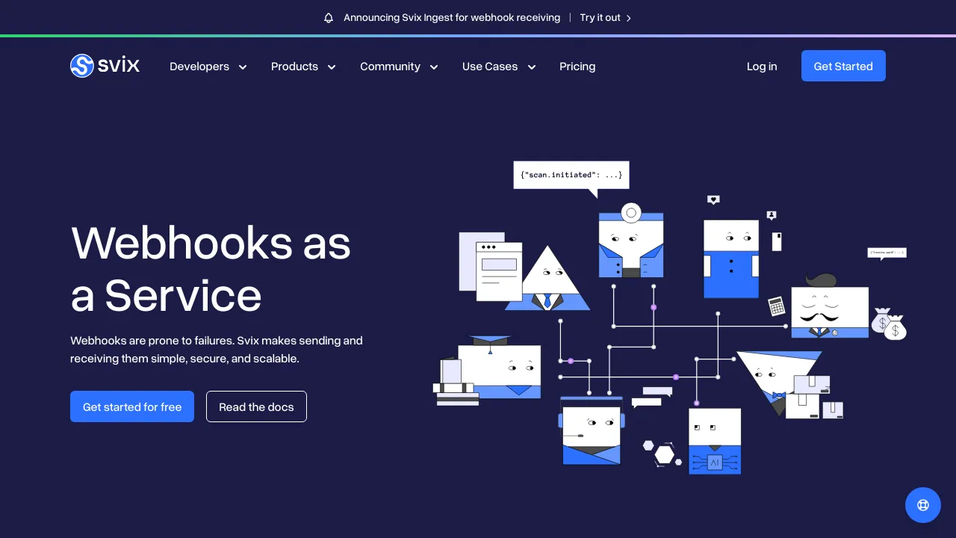Viewport: 956px width, 538px height.
Task: Expand the Products chevron
Action: (332, 67)
